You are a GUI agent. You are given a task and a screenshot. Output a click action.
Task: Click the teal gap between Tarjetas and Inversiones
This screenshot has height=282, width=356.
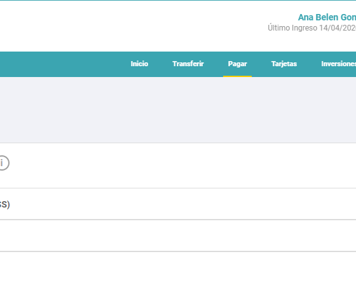tap(309, 64)
